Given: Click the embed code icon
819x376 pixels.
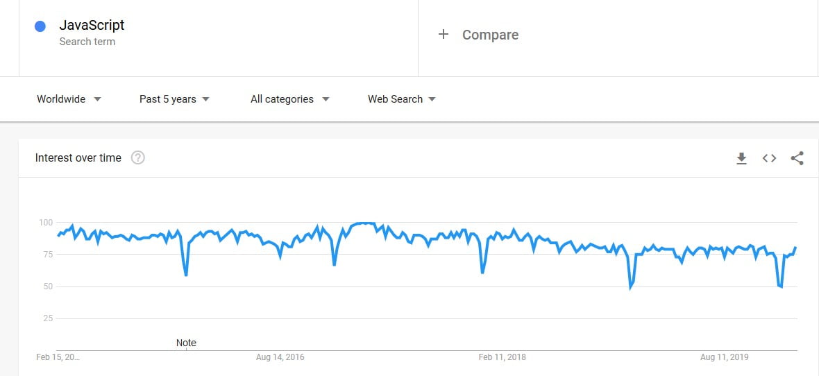Looking at the screenshot, I should (769, 158).
